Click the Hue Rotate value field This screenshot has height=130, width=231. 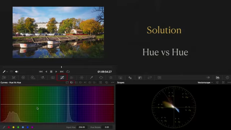[x=107, y=127]
